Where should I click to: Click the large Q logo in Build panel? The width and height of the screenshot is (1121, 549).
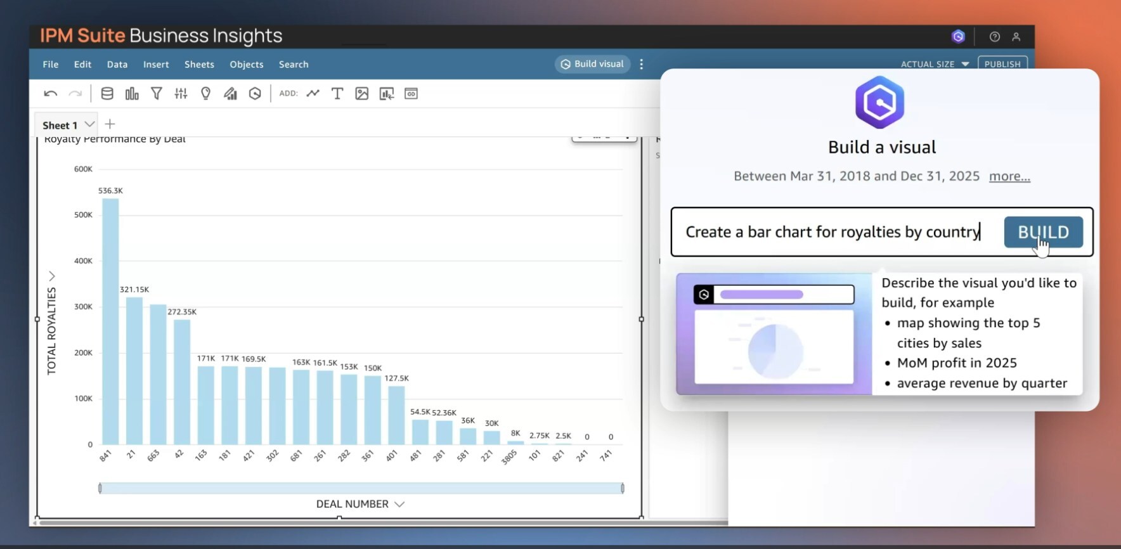tap(879, 102)
